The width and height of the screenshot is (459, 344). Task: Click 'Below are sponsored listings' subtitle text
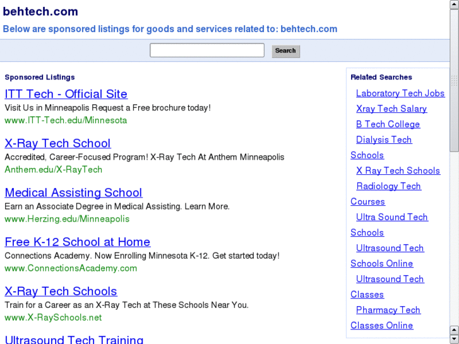(x=170, y=29)
